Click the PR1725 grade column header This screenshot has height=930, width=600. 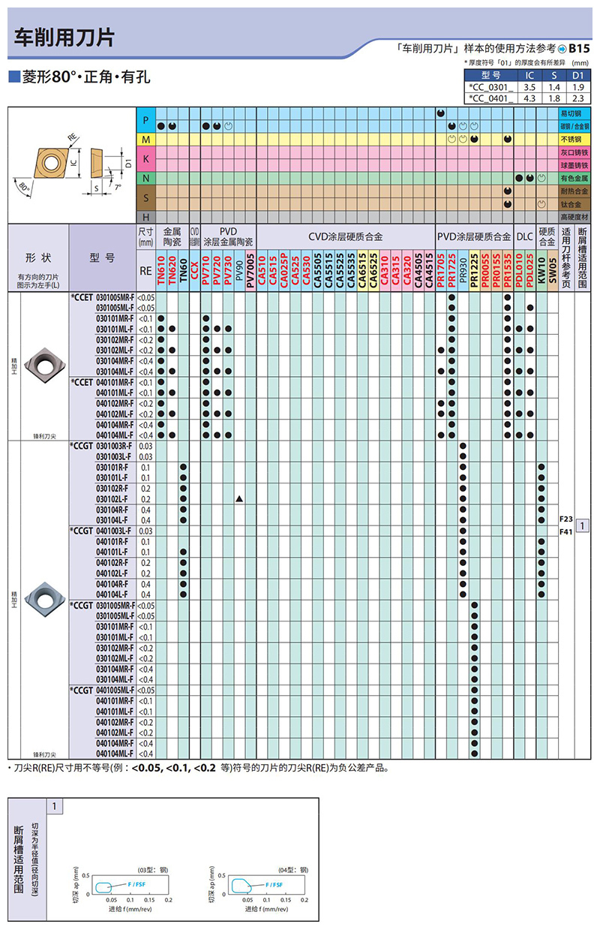451,270
